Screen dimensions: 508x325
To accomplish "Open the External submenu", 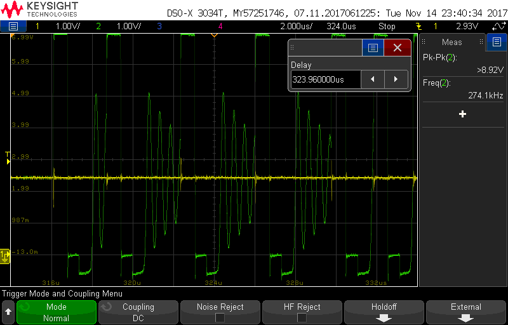I will [x=466, y=312].
